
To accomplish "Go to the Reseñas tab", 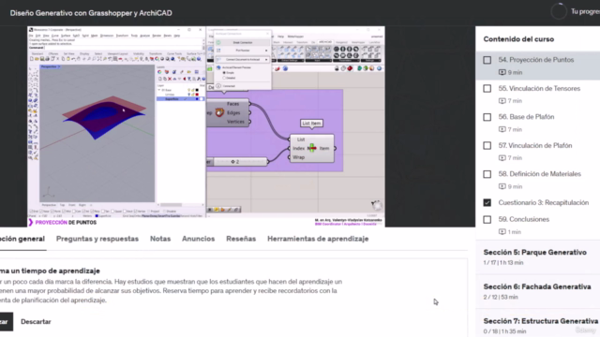I will tap(241, 239).
